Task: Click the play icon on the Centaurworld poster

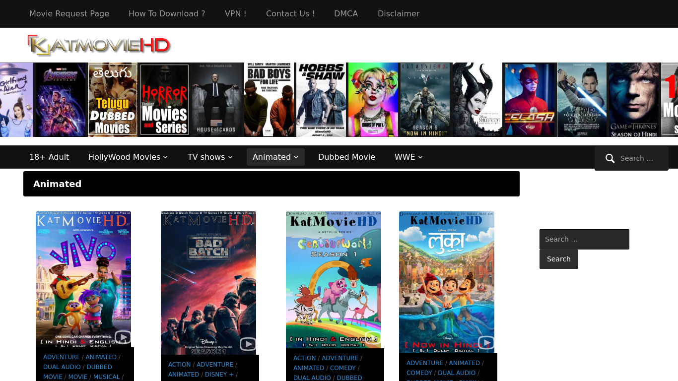Action: [373, 337]
